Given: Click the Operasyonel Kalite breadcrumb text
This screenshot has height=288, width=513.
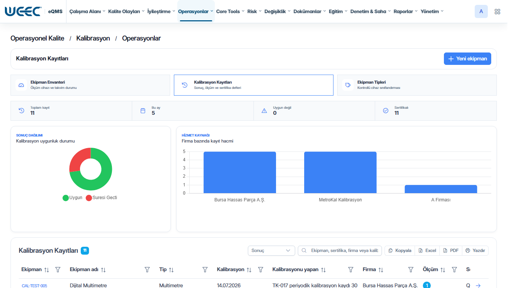Looking at the screenshot, I should 38,38.
